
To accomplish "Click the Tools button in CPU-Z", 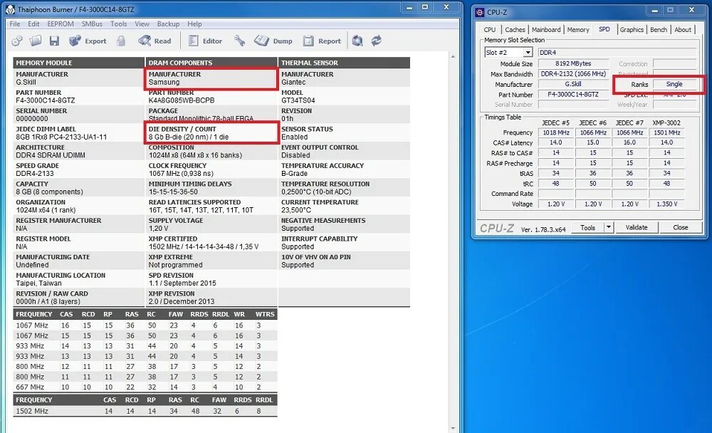I will click(x=587, y=227).
